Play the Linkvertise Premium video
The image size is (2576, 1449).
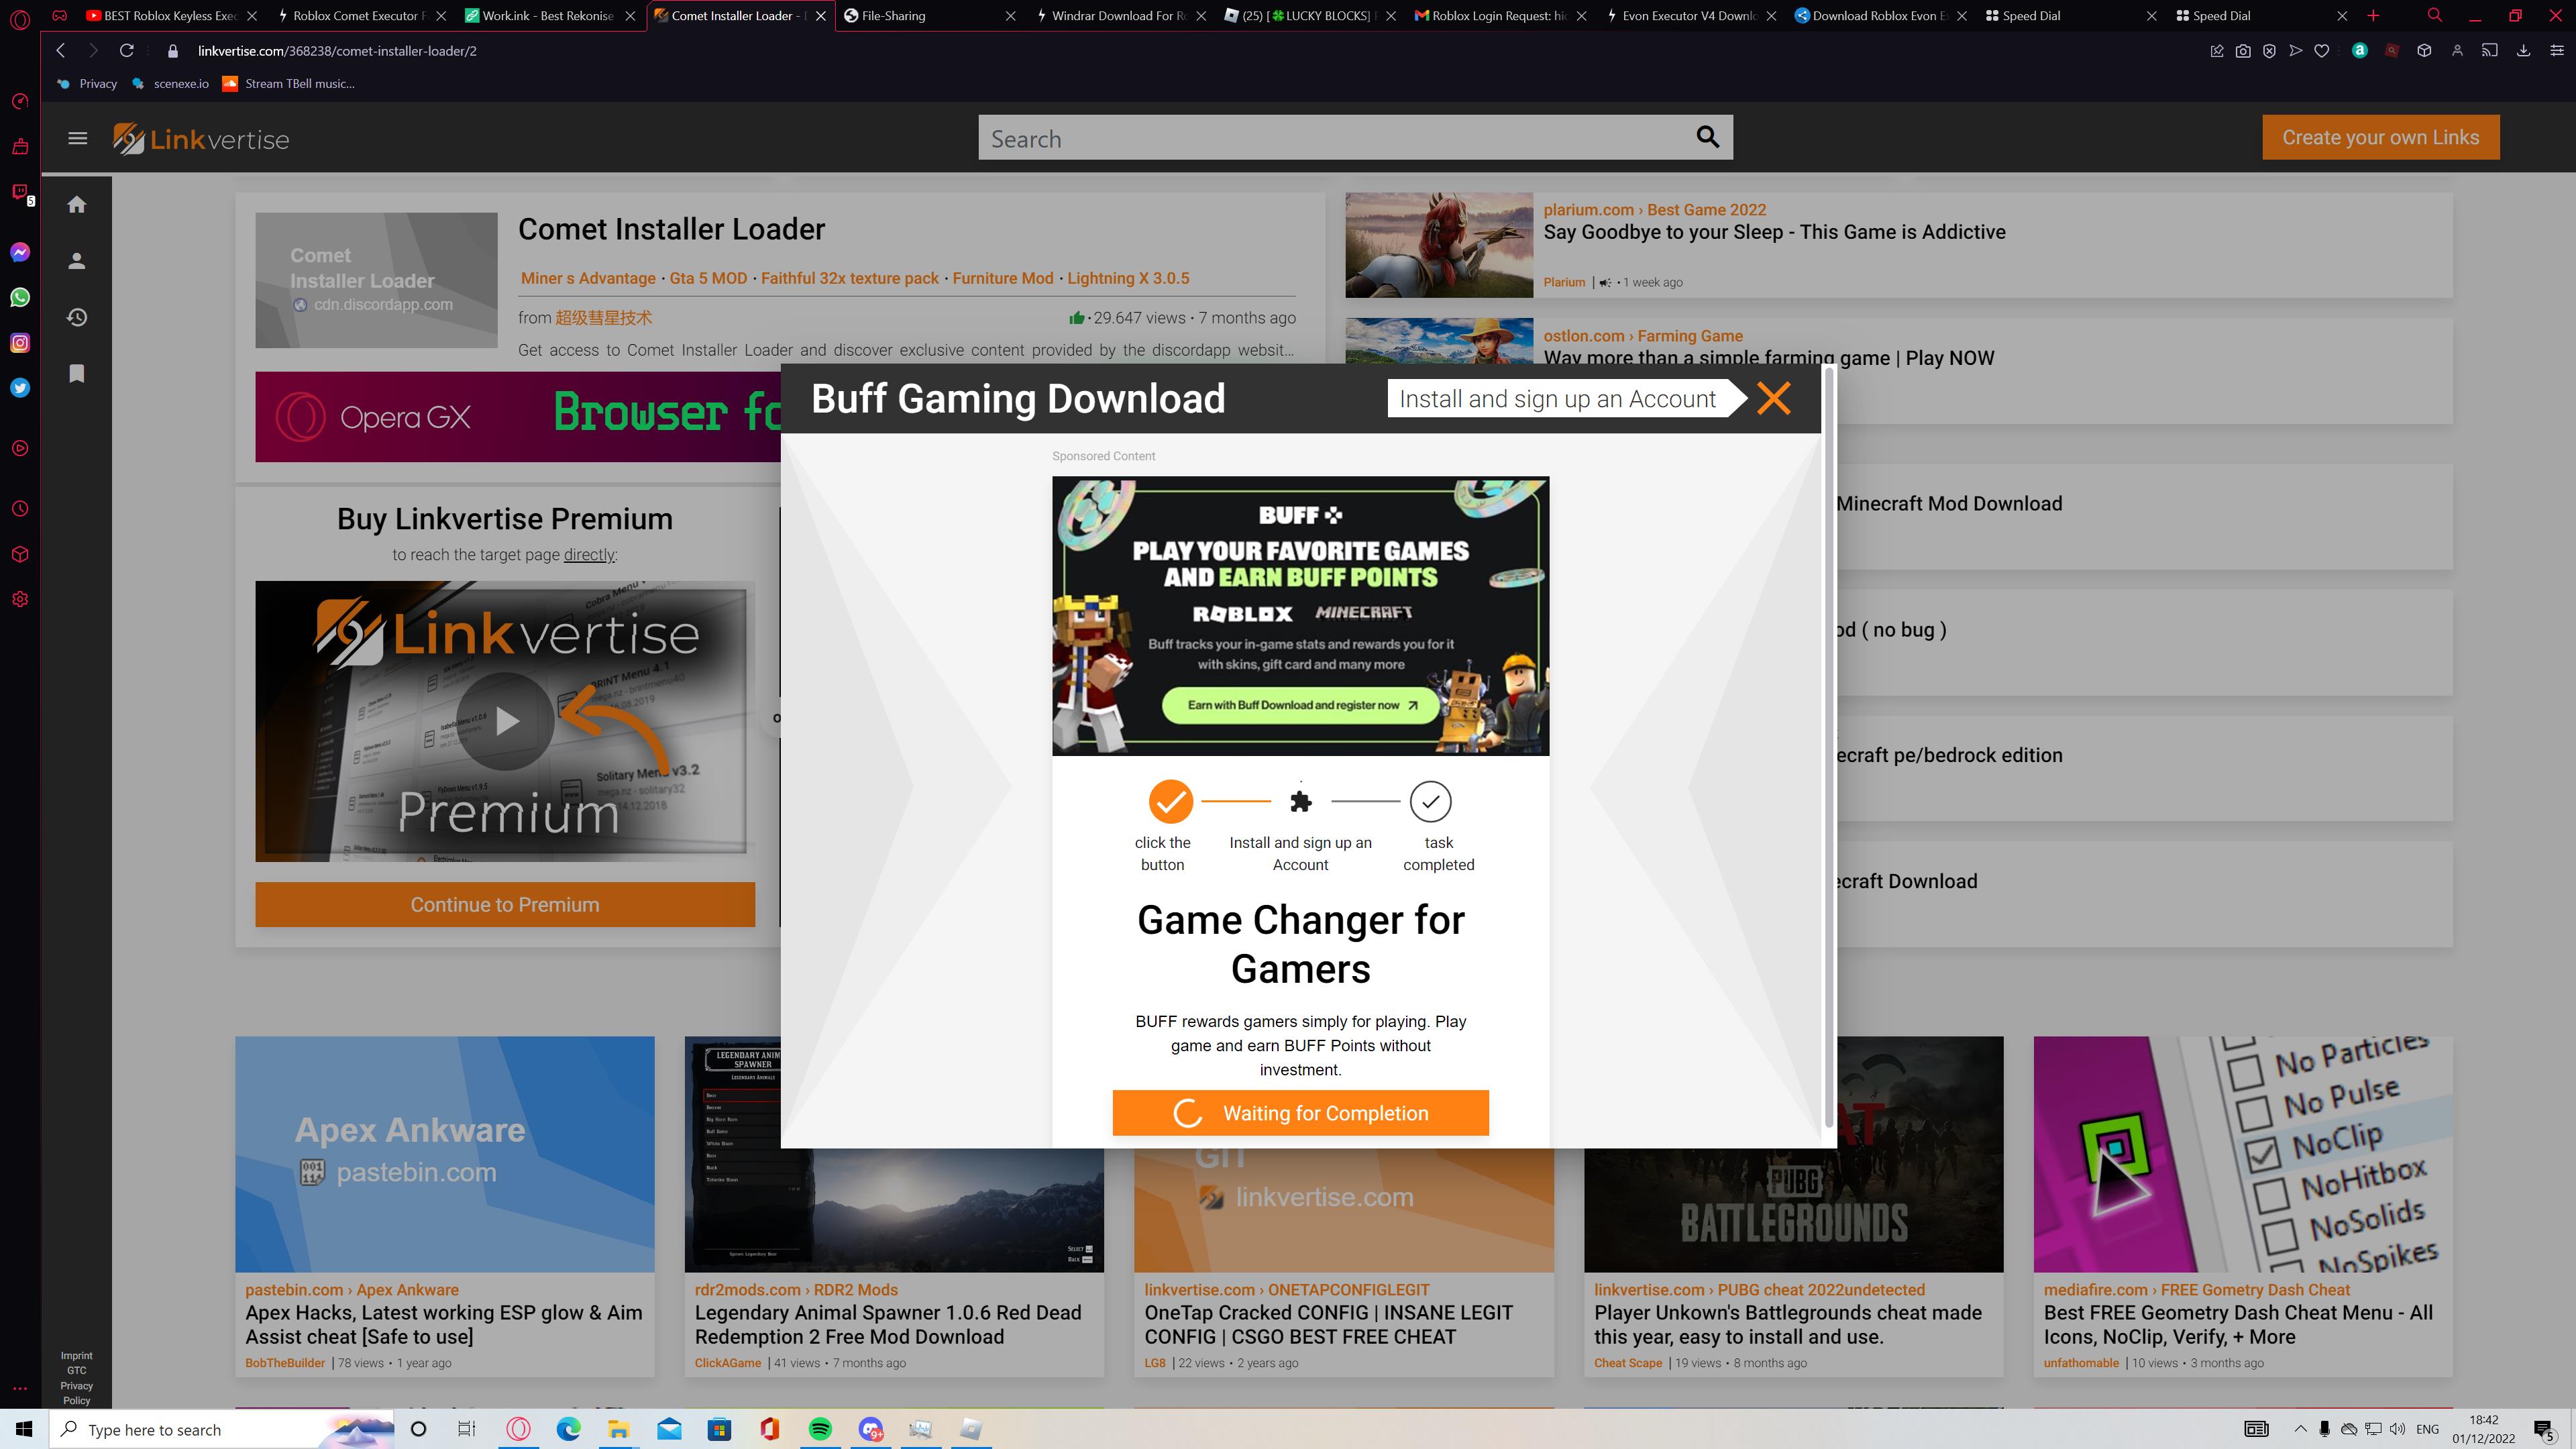point(505,721)
